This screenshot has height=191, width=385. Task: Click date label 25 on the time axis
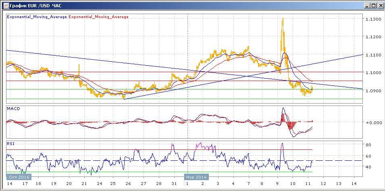[113, 184]
